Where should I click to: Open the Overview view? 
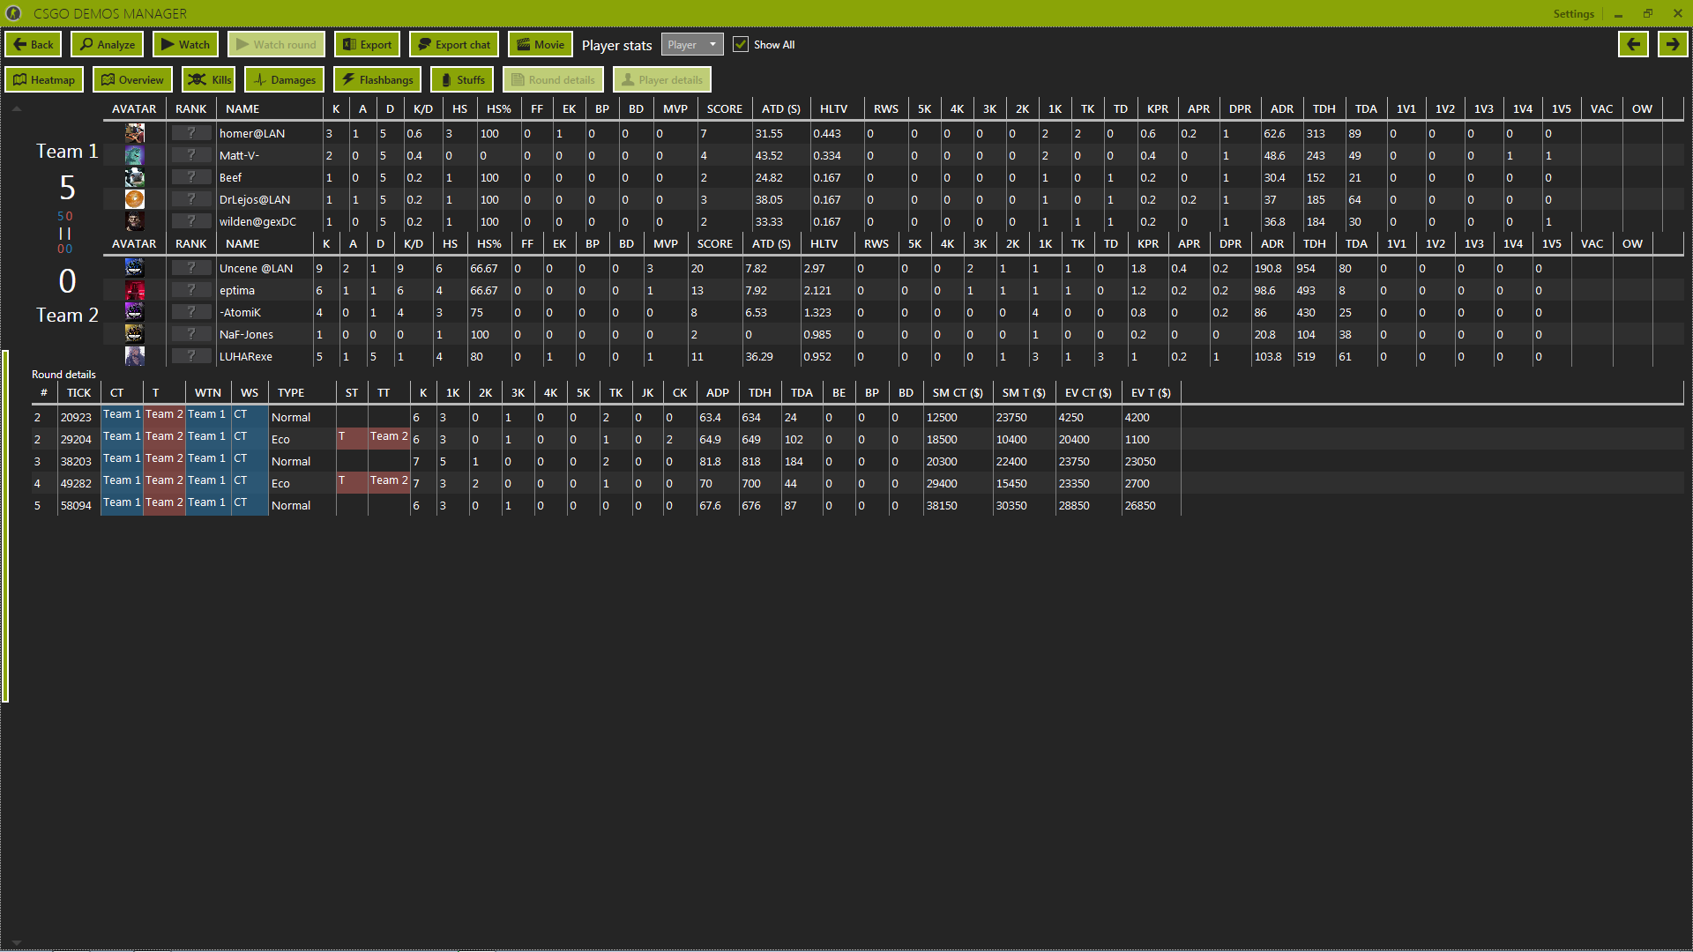click(x=132, y=79)
